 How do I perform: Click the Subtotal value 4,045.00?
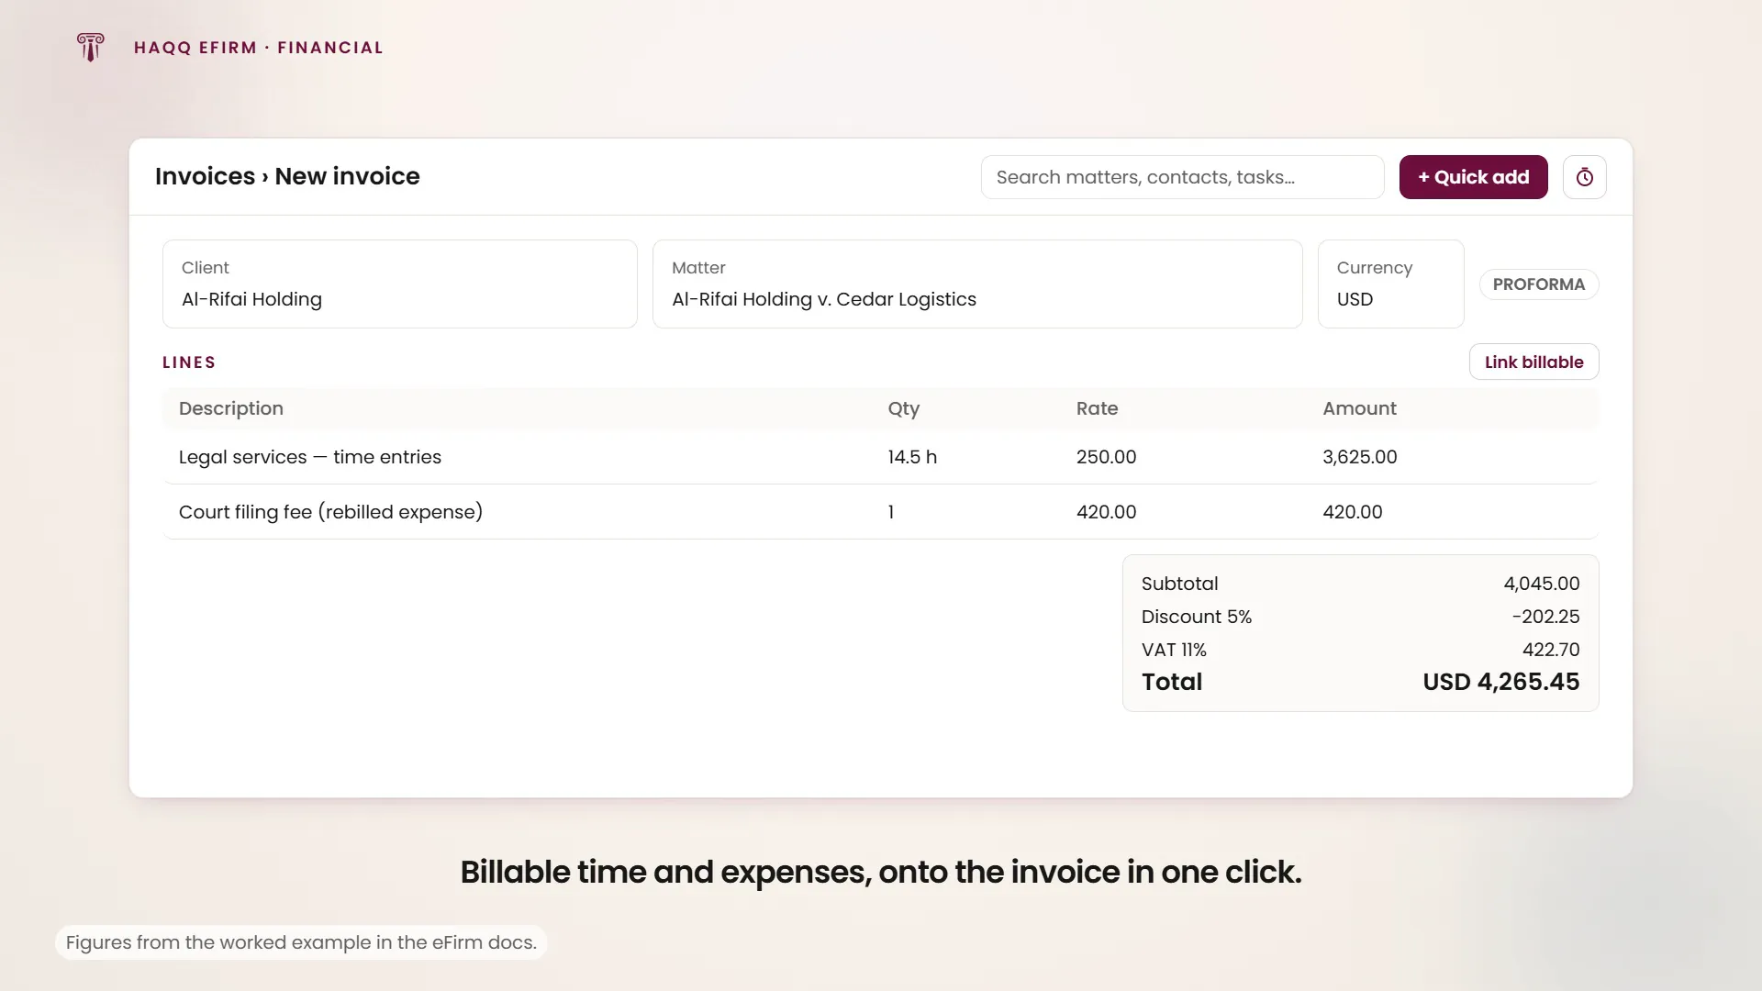(1541, 584)
